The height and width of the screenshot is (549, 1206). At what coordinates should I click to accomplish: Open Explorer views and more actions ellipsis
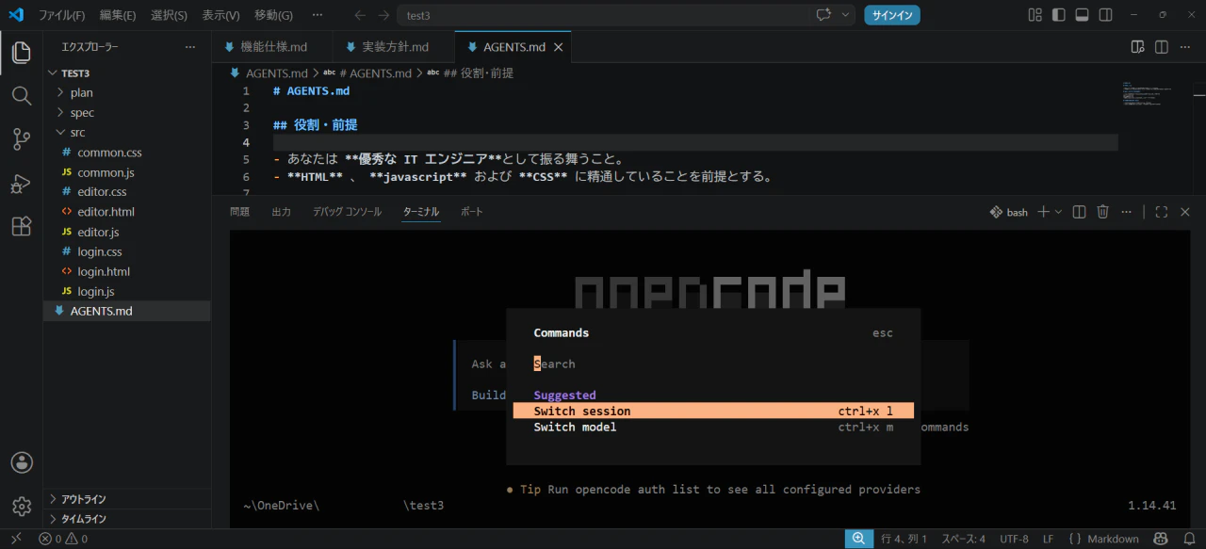(x=190, y=47)
